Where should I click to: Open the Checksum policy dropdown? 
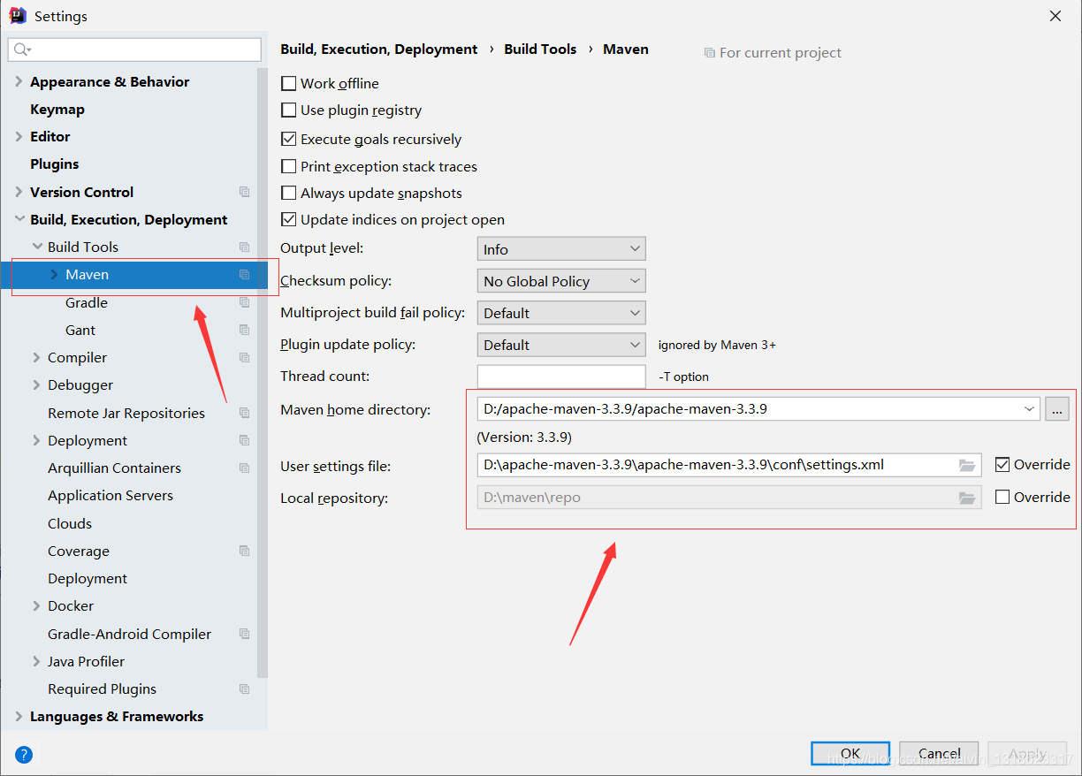click(x=561, y=281)
